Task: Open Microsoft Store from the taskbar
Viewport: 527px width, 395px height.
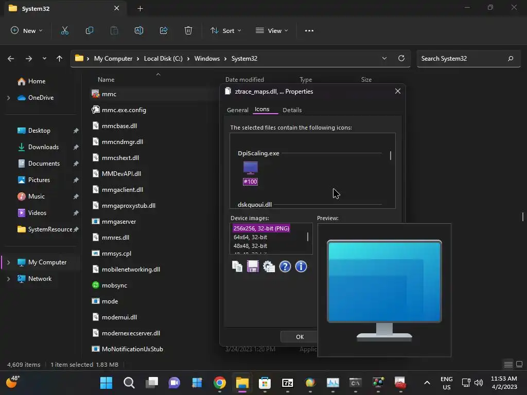Action: coord(265,383)
